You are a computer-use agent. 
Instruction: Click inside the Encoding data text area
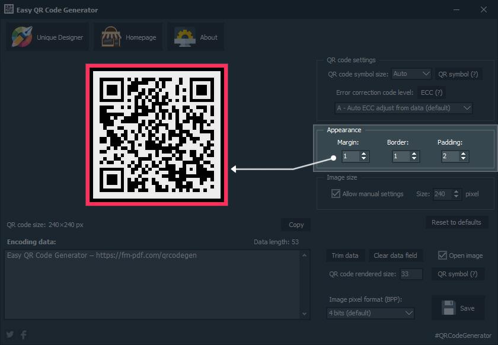pyautogui.click(x=152, y=285)
